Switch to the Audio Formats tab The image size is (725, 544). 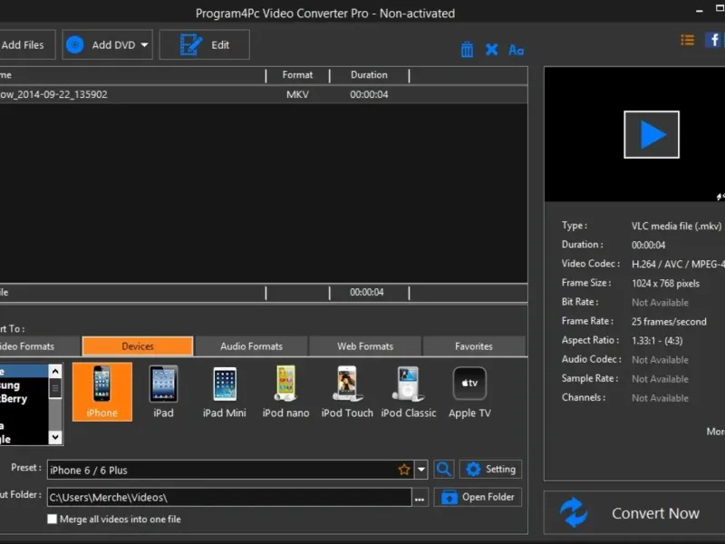(x=251, y=346)
